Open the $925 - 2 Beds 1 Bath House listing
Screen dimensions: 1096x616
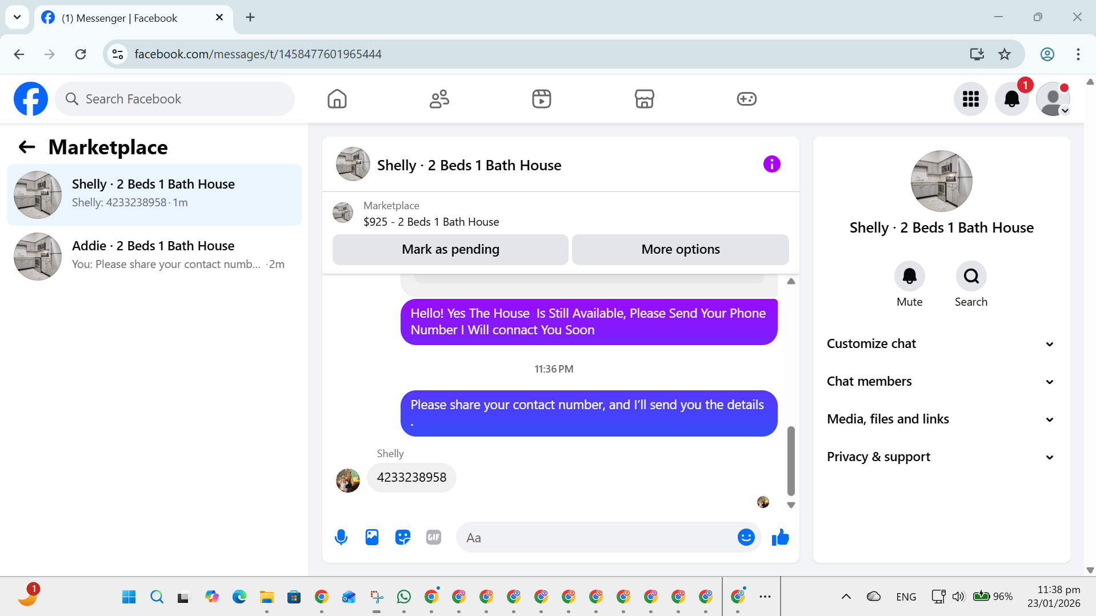(431, 222)
